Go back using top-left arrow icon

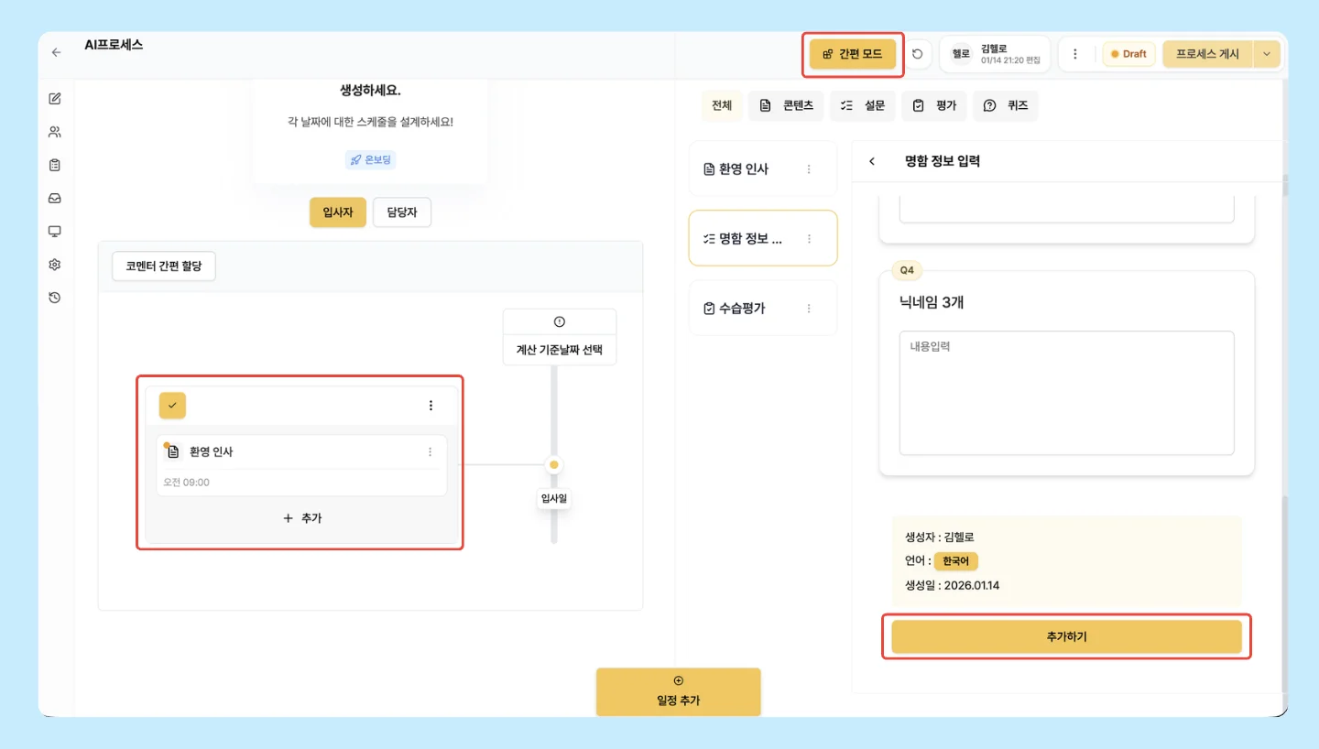pos(57,53)
